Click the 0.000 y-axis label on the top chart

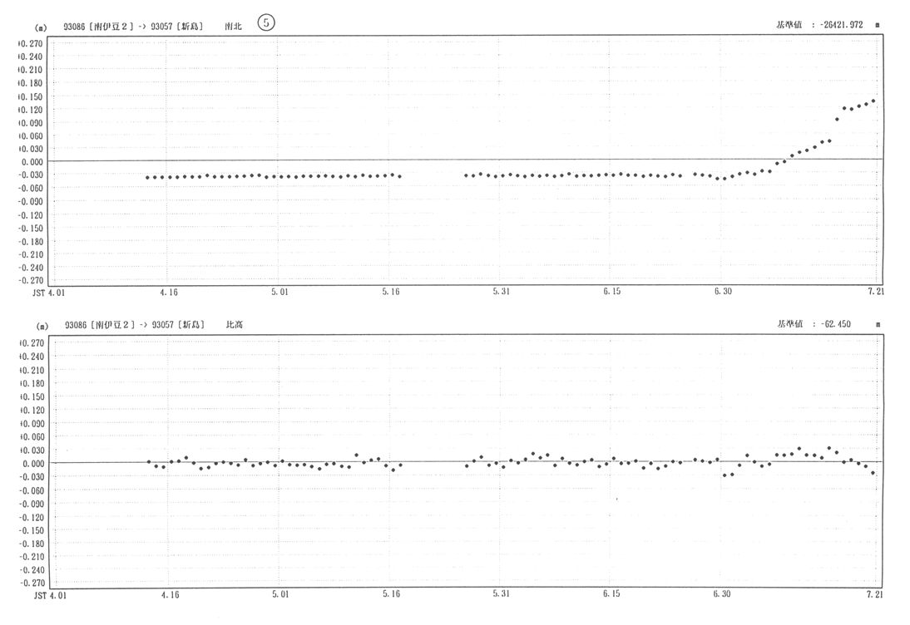[x=32, y=162]
